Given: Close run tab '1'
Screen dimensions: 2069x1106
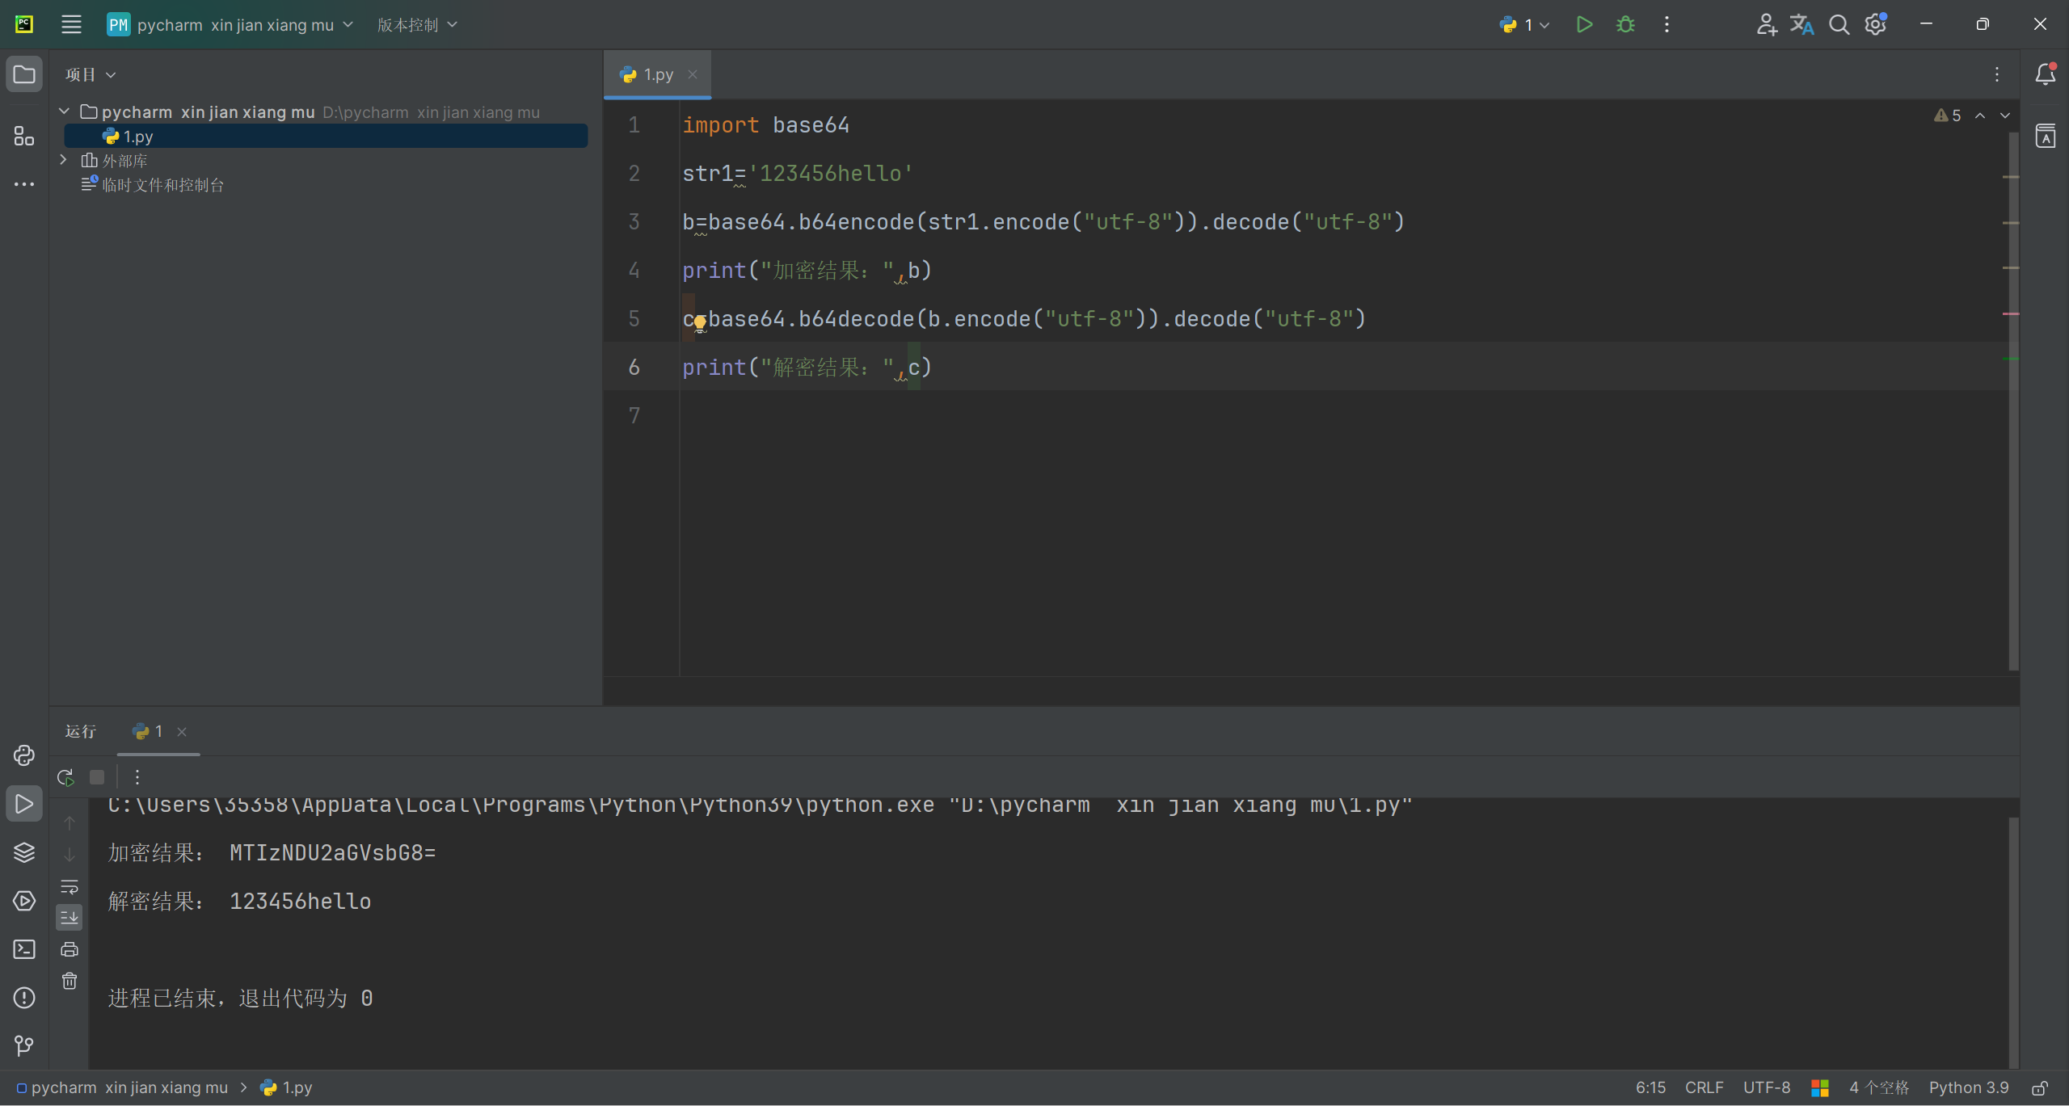Looking at the screenshot, I should click(182, 732).
